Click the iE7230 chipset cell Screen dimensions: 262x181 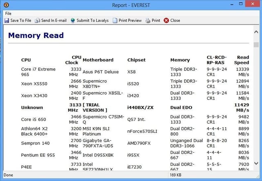[134, 167]
